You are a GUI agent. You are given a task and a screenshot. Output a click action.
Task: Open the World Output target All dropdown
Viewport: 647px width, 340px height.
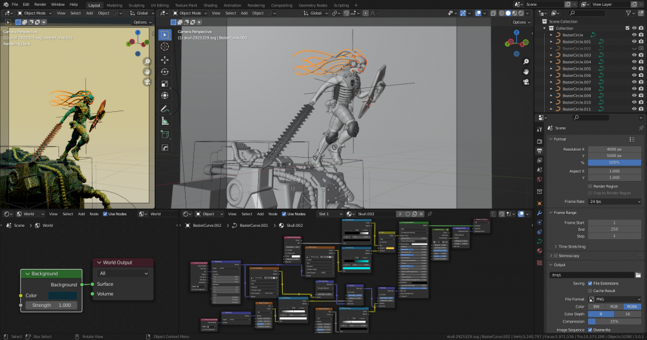(x=124, y=273)
